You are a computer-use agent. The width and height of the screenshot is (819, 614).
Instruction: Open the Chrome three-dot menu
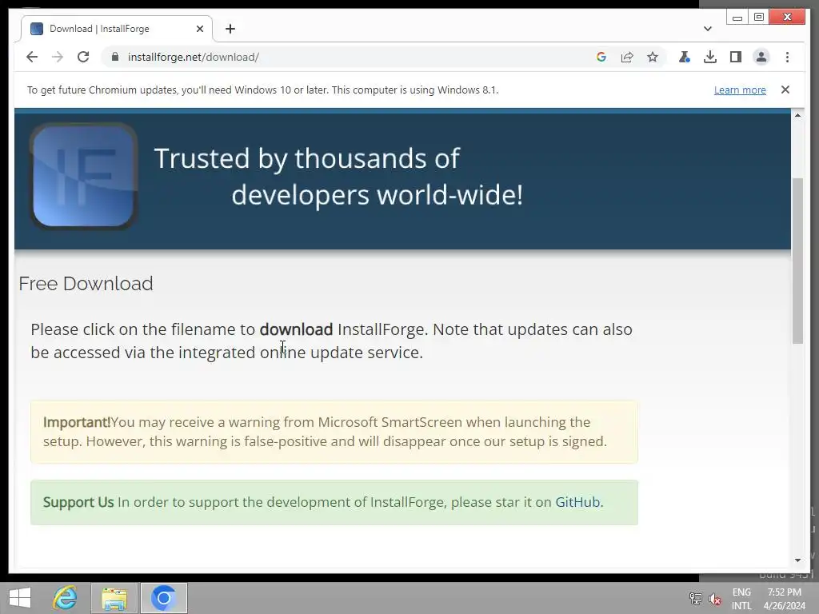pos(787,57)
